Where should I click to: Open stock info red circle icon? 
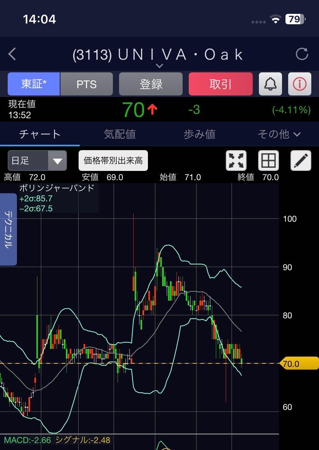299,84
